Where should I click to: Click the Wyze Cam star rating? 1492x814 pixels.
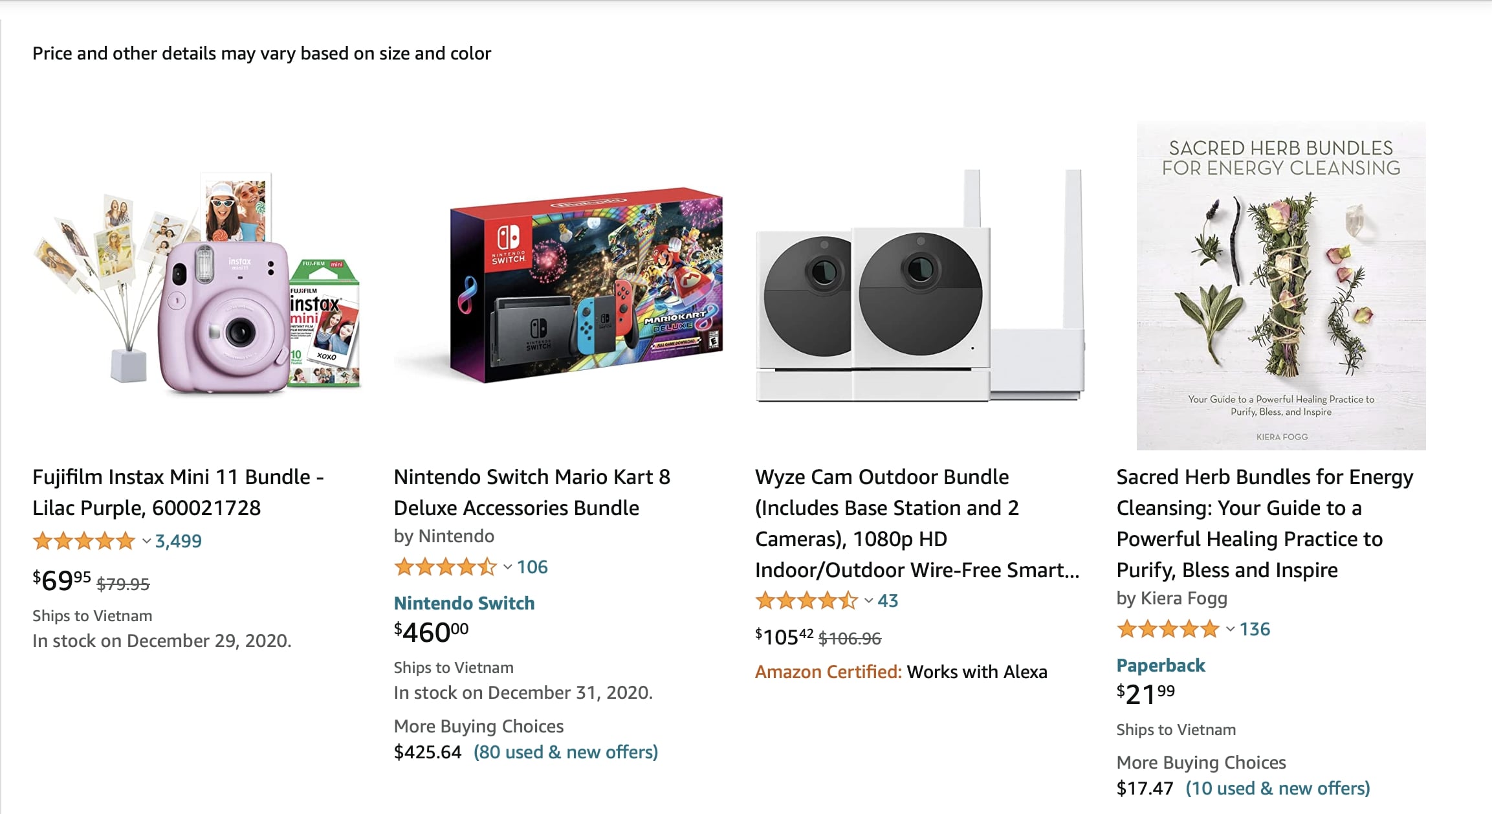point(806,601)
